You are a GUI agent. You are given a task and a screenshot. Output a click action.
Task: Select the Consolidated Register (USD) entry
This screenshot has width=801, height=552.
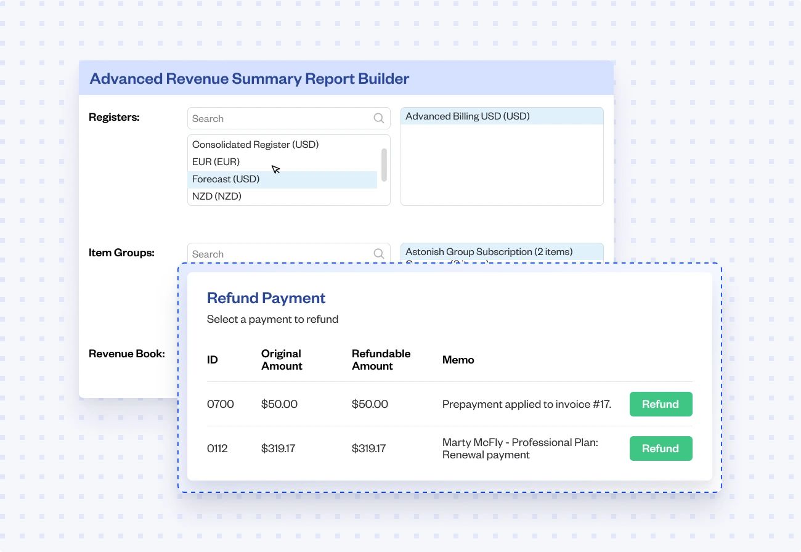click(x=255, y=144)
